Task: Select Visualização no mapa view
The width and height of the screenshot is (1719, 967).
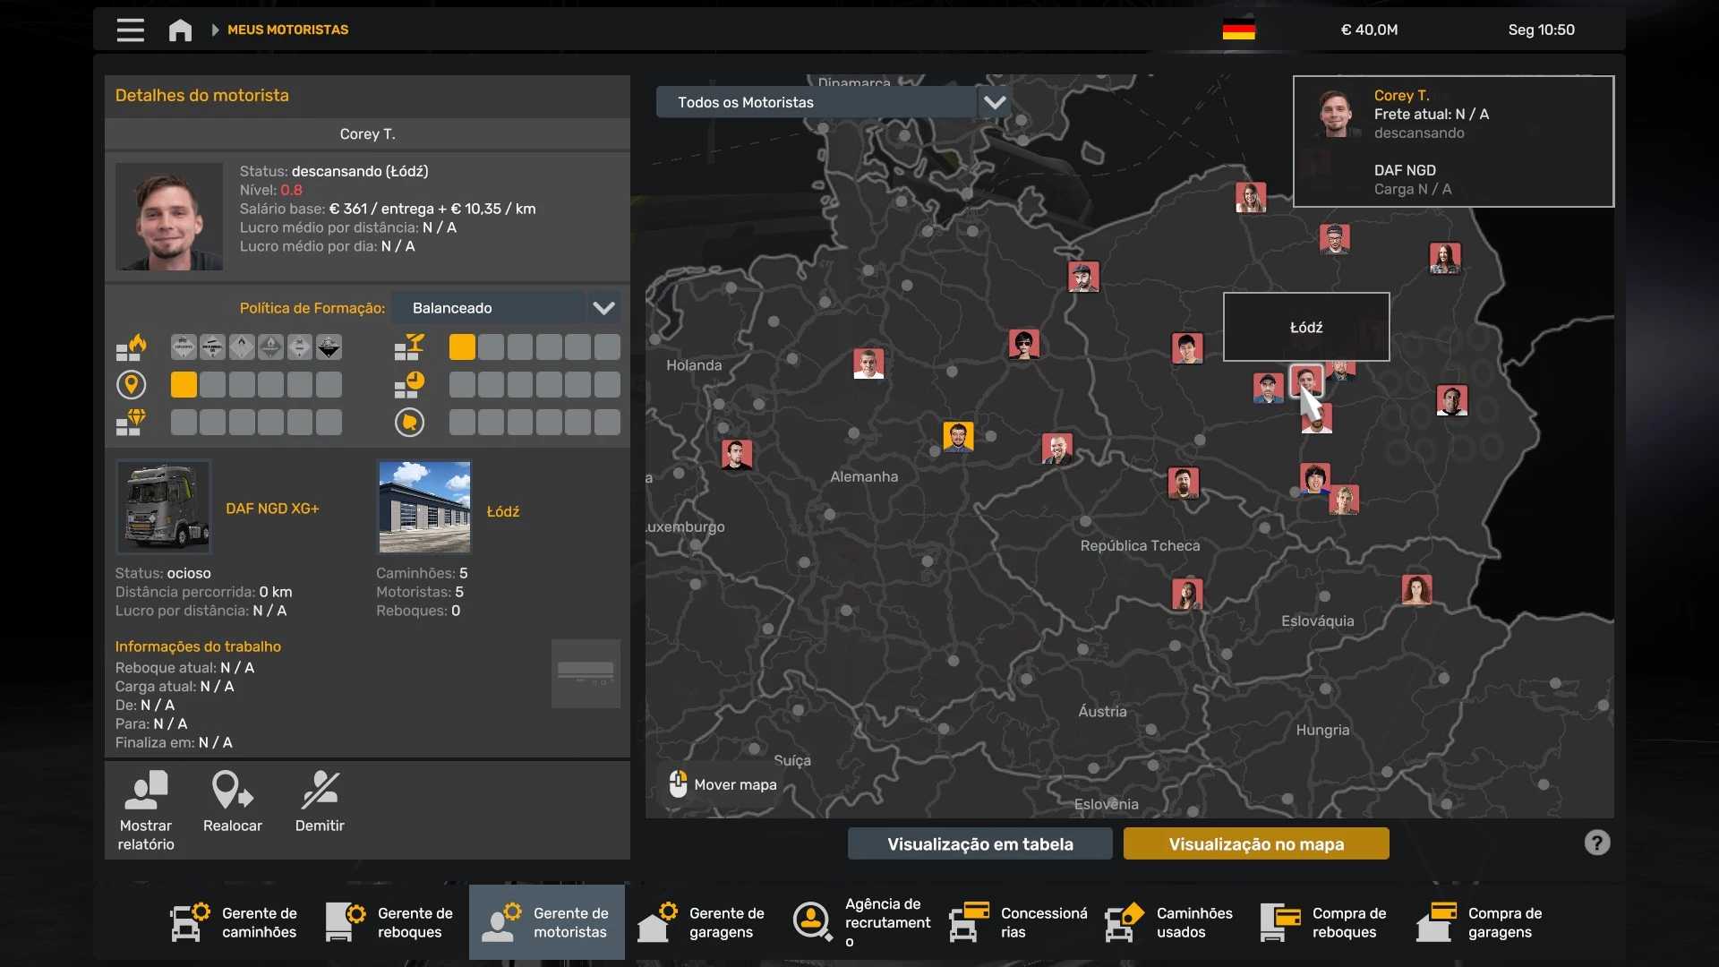Action: 1255,843
